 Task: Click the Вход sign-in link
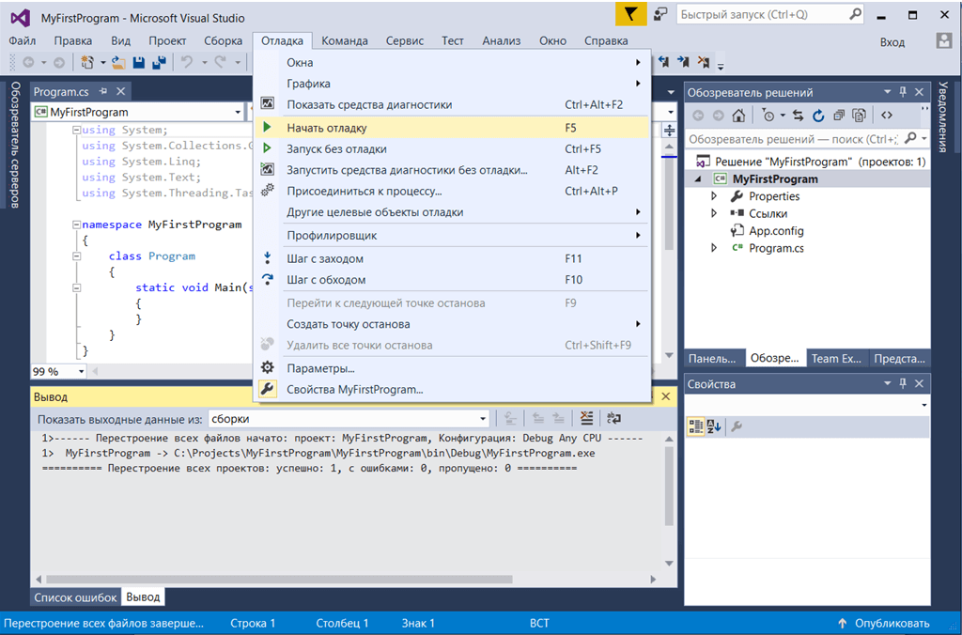pyautogui.click(x=892, y=41)
